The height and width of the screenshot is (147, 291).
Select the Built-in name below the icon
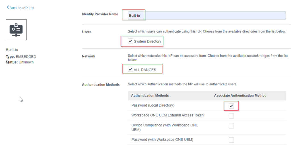coord(12,50)
